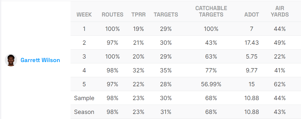Open the Garrett Wilson player link
This screenshot has height=119, width=301.
click(40, 60)
